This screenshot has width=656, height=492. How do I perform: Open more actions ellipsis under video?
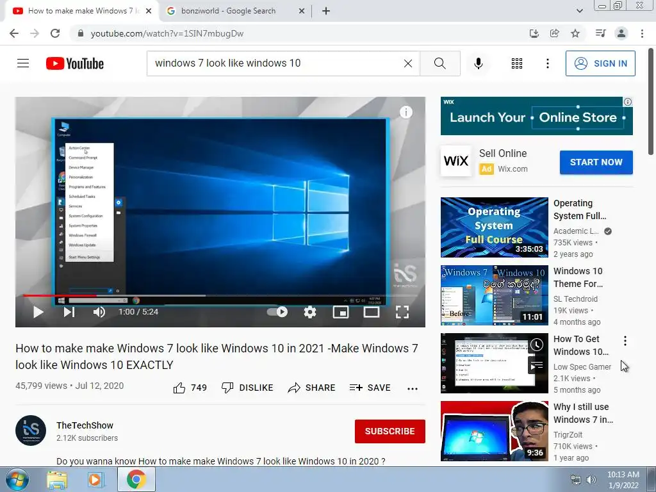[413, 388]
